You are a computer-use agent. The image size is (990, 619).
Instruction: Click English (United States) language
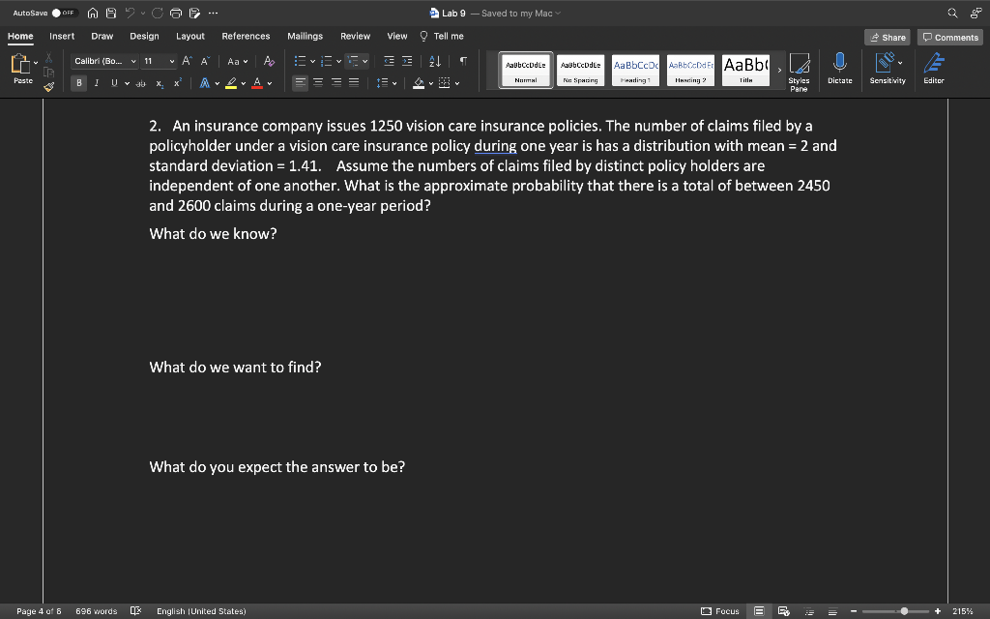[201, 611]
